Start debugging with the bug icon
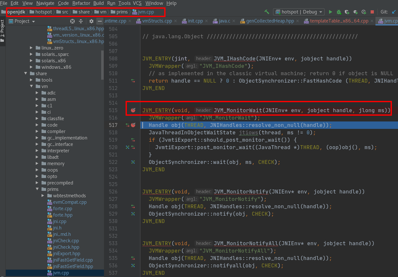This screenshot has width=398, height=277. point(339,12)
